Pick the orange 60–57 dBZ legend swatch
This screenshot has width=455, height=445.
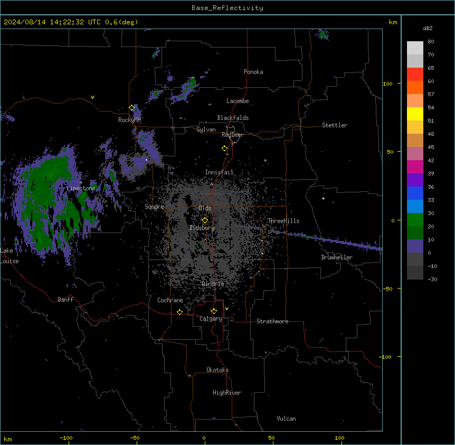(x=415, y=87)
